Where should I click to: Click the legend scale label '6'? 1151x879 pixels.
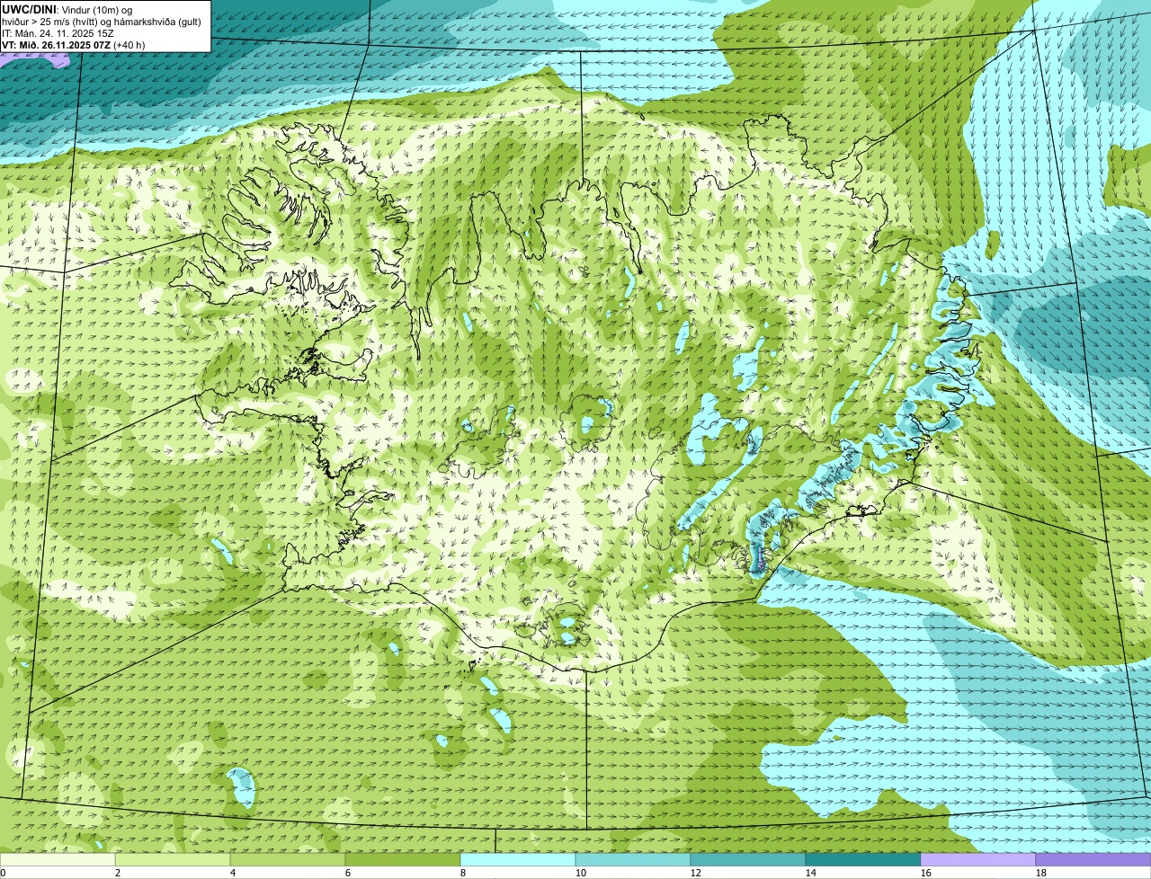pyautogui.click(x=348, y=873)
